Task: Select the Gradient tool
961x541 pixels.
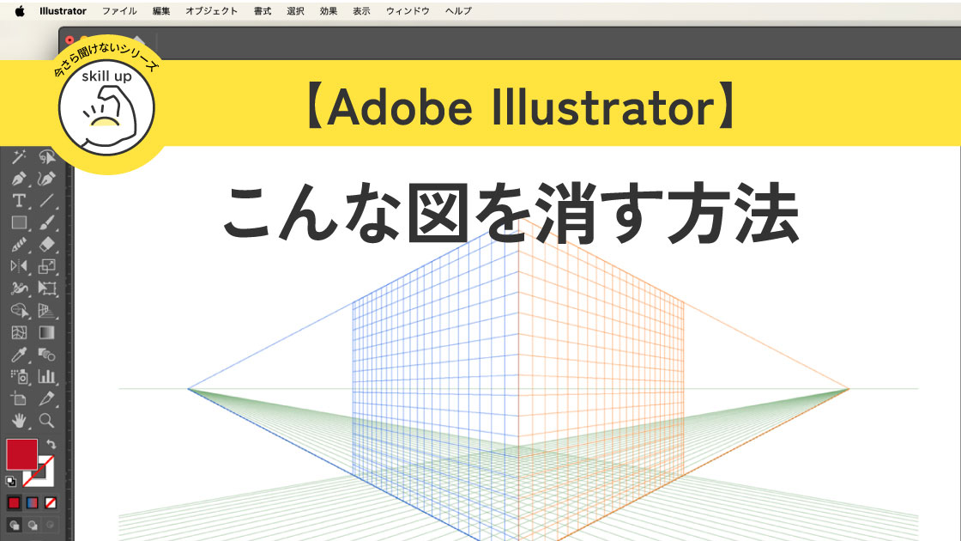Action: coord(47,332)
